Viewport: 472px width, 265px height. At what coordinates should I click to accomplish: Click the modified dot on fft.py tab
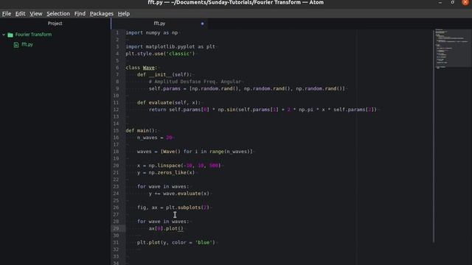[202, 24]
